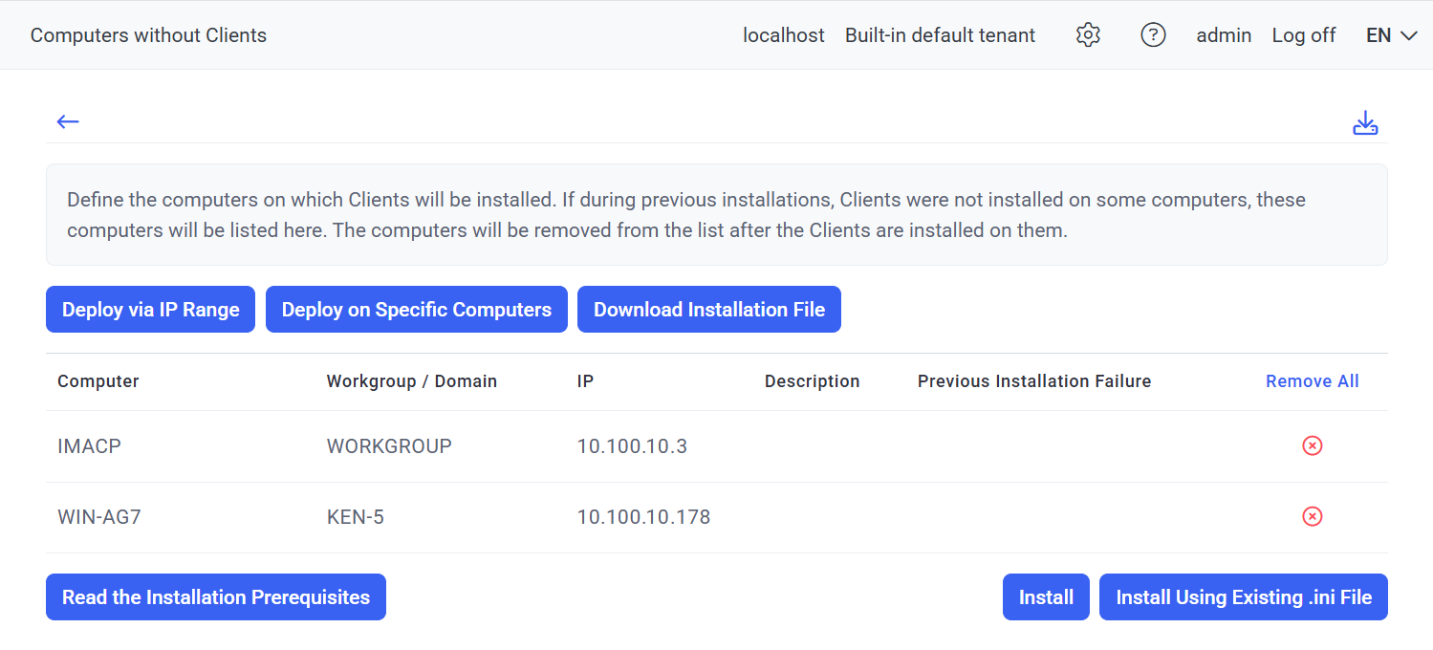Remove WIN-AG7 computer from the list
Viewport: 1433px width, 650px height.
(1312, 516)
